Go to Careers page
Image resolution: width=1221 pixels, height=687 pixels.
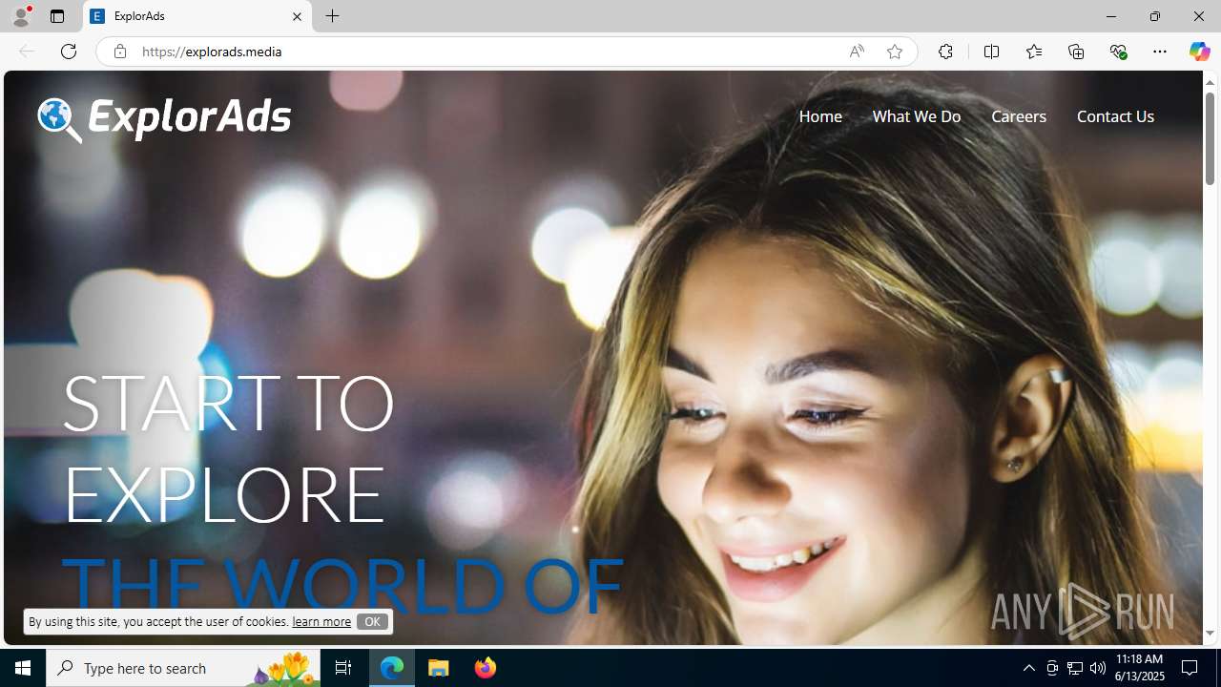click(x=1018, y=116)
